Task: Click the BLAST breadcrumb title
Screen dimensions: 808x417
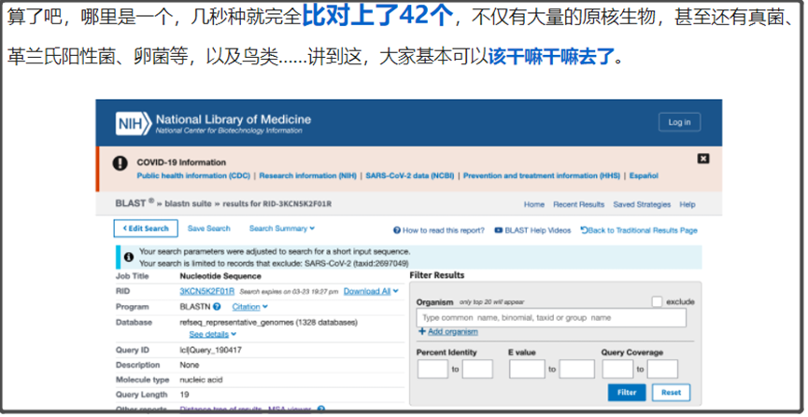Action: point(131,203)
